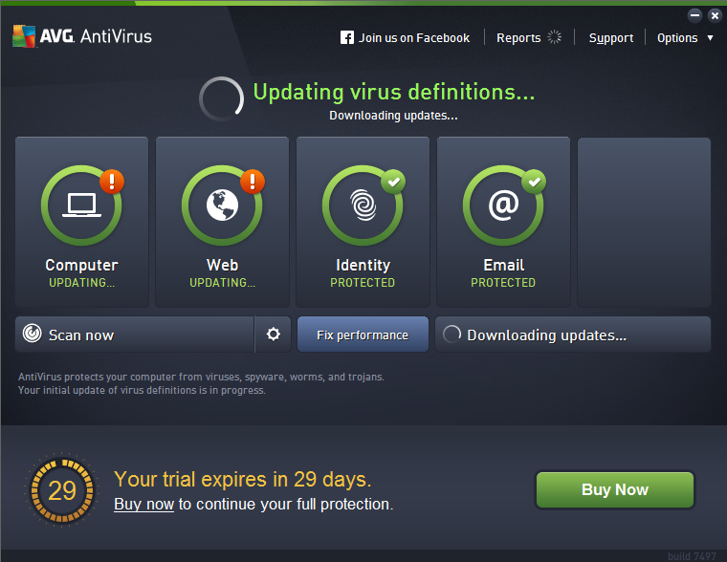Click the Reports loading spinner icon
The height and width of the screenshot is (562, 727).
(554, 37)
